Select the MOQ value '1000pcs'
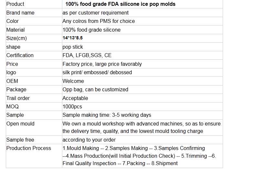264x169 pixels. coord(72,106)
